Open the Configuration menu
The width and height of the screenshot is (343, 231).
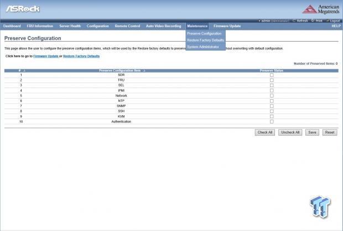(97, 26)
